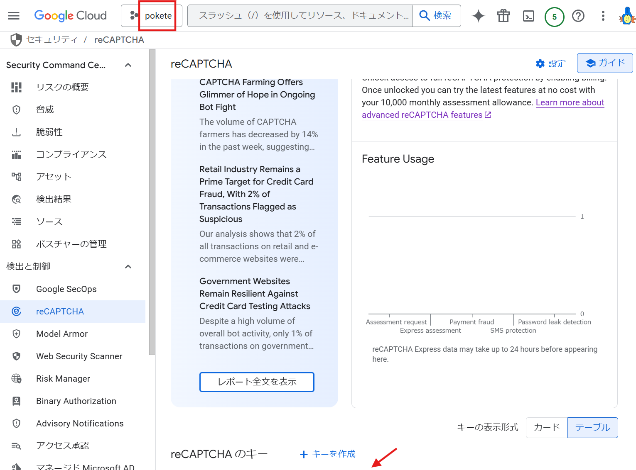Image resolution: width=636 pixels, height=470 pixels.
Task: Click Password leak detection chart label
Action: point(555,322)
